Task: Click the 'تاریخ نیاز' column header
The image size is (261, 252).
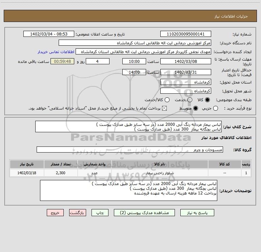Action: pos(27,164)
